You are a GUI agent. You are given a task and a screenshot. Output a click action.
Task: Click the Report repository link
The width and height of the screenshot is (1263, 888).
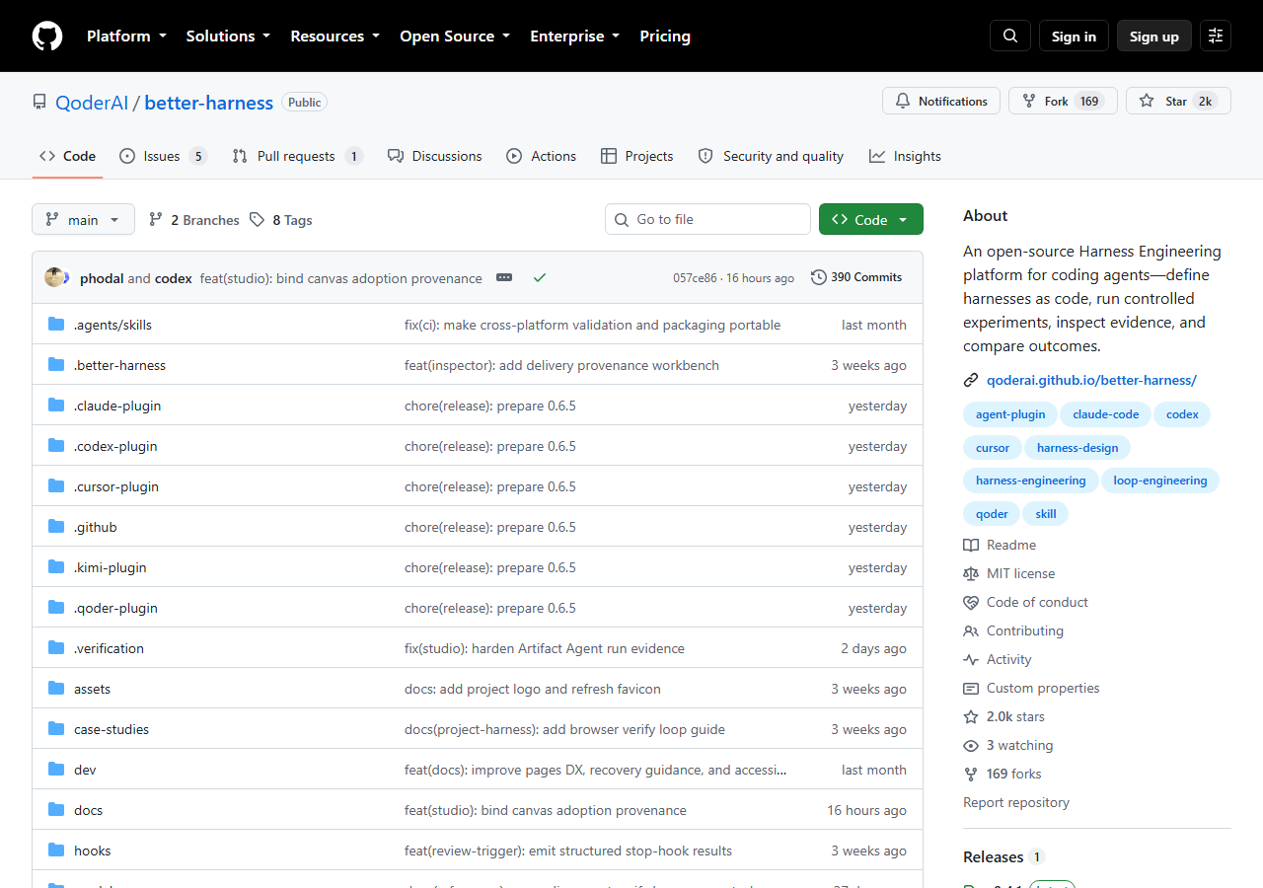(1016, 802)
